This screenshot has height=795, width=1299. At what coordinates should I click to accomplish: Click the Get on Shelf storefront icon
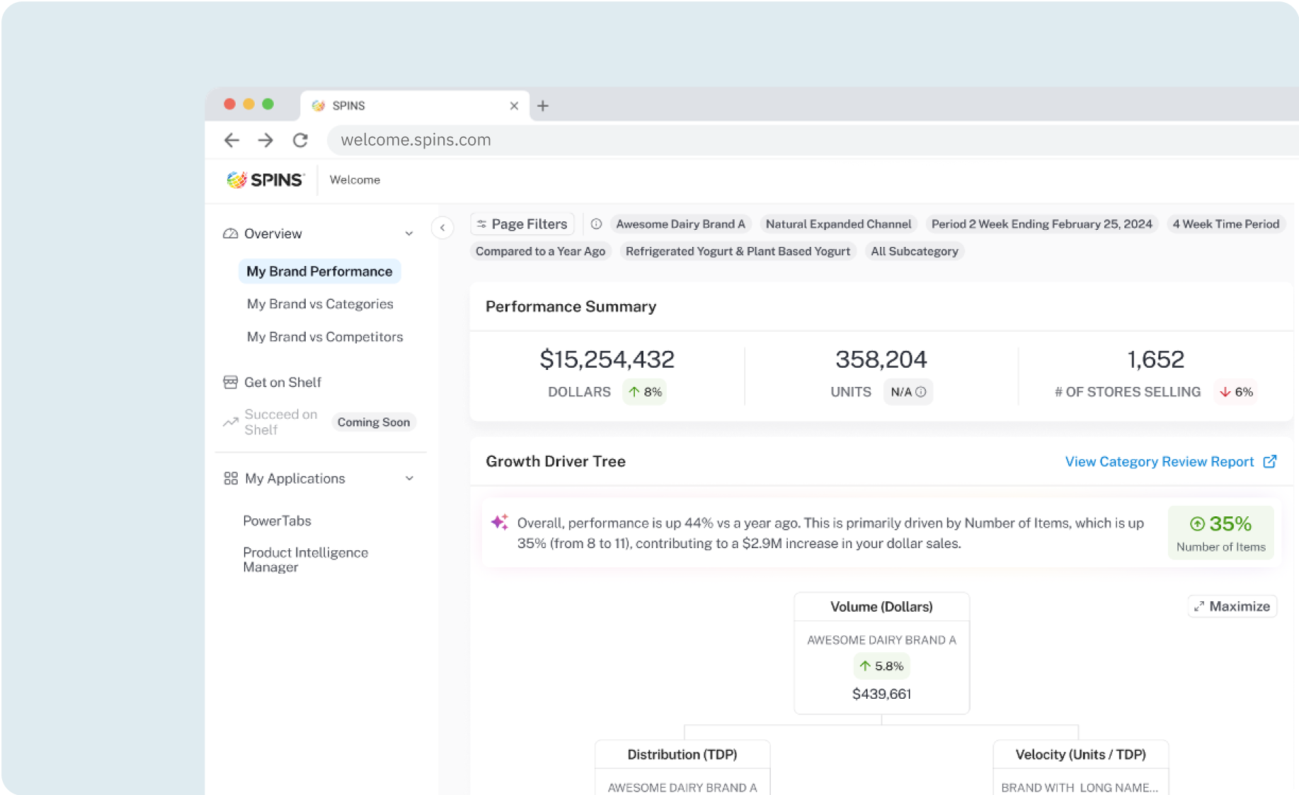pyautogui.click(x=230, y=382)
